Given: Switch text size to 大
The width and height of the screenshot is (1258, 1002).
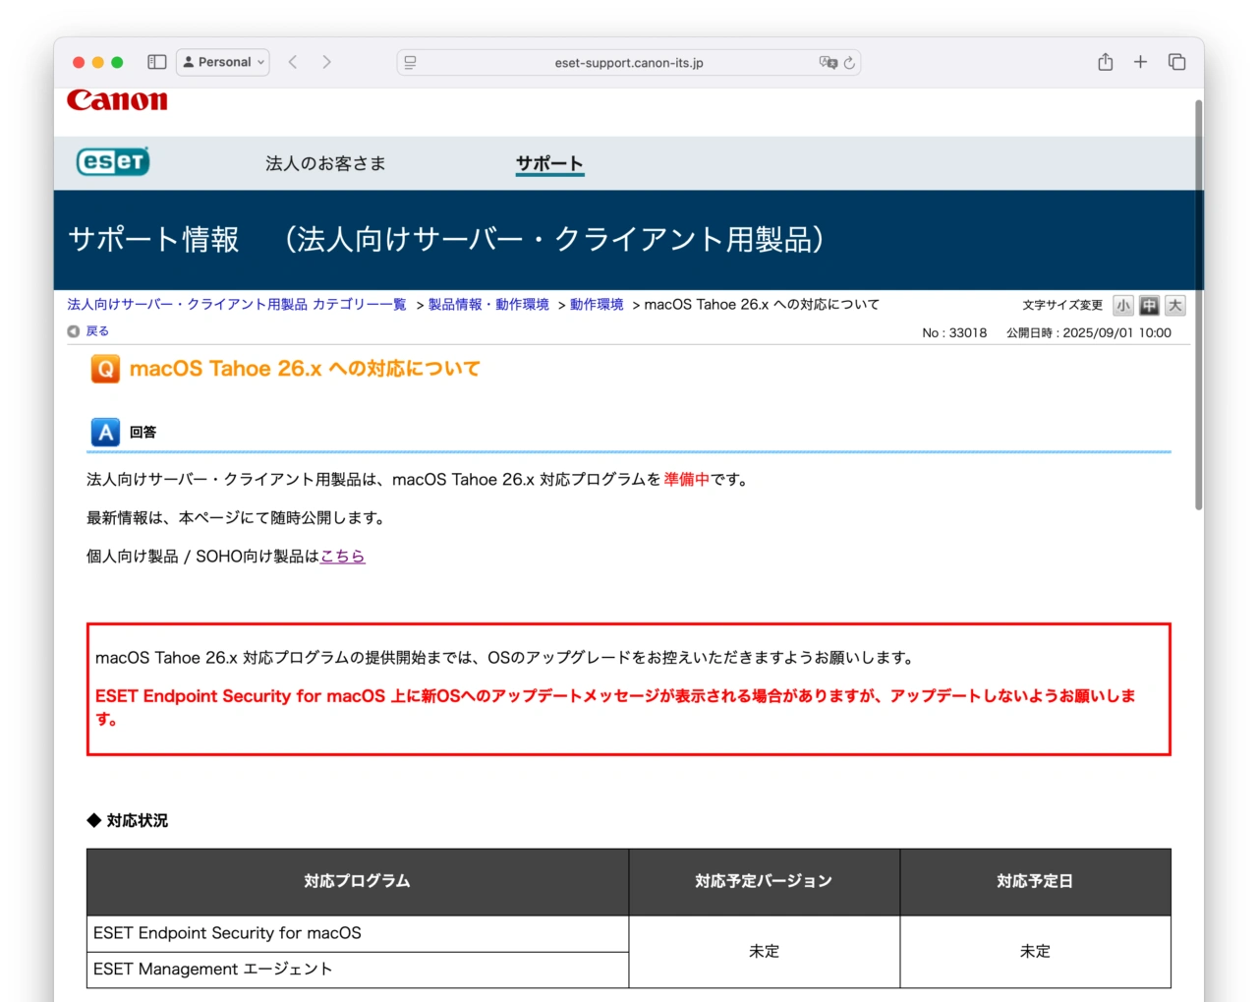Looking at the screenshot, I should (x=1173, y=305).
